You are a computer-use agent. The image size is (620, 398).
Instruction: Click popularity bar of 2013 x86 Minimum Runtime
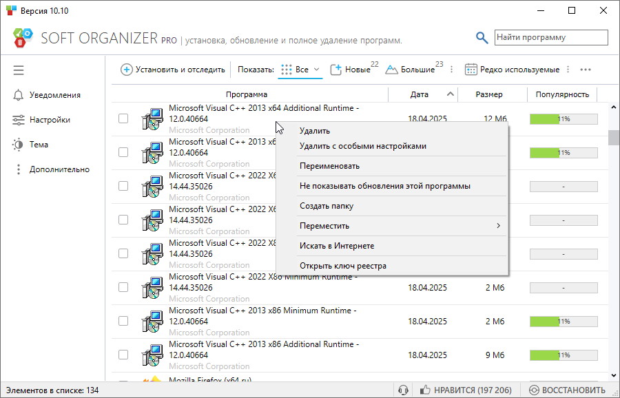coord(564,322)
